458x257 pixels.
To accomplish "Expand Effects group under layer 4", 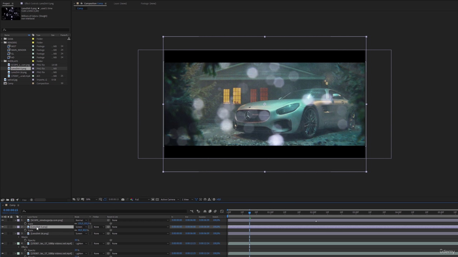I will (x=19, y=247).
